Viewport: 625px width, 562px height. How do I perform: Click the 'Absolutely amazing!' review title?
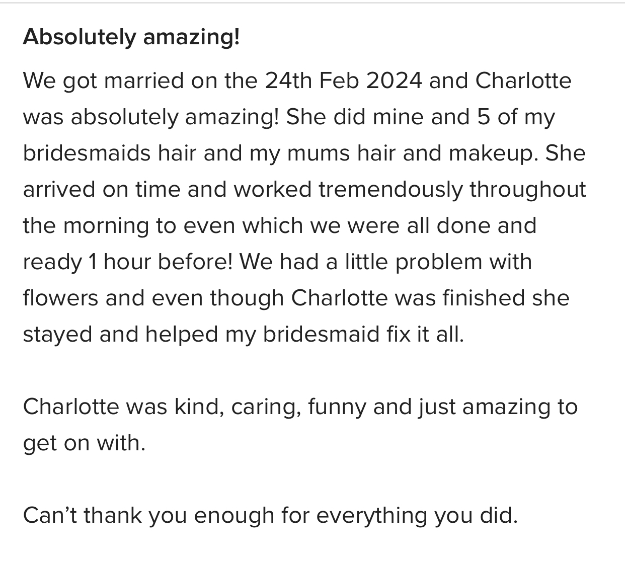point(131,37)
